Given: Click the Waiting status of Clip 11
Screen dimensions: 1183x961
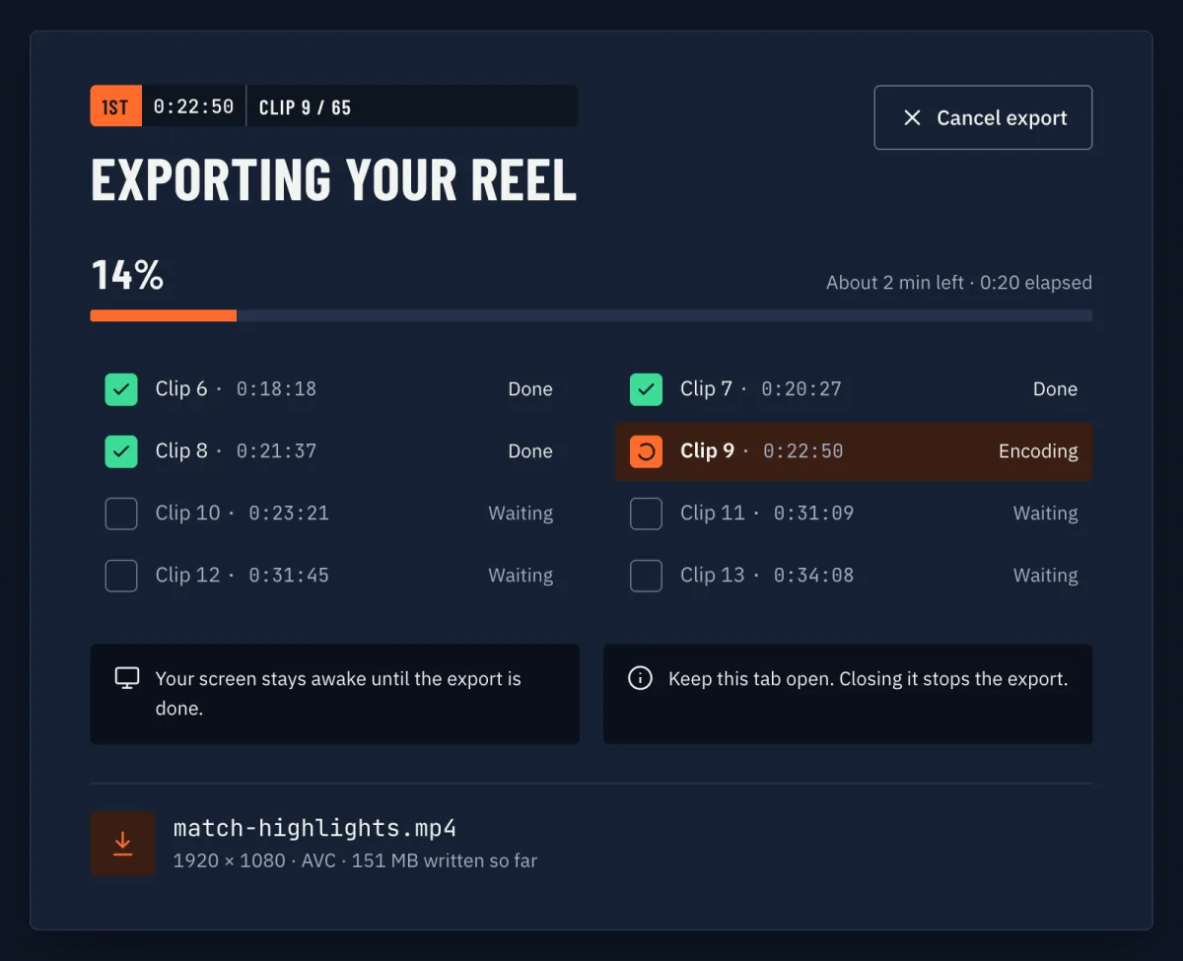Looking at the screenshot, I should (x=1046, y=514).
